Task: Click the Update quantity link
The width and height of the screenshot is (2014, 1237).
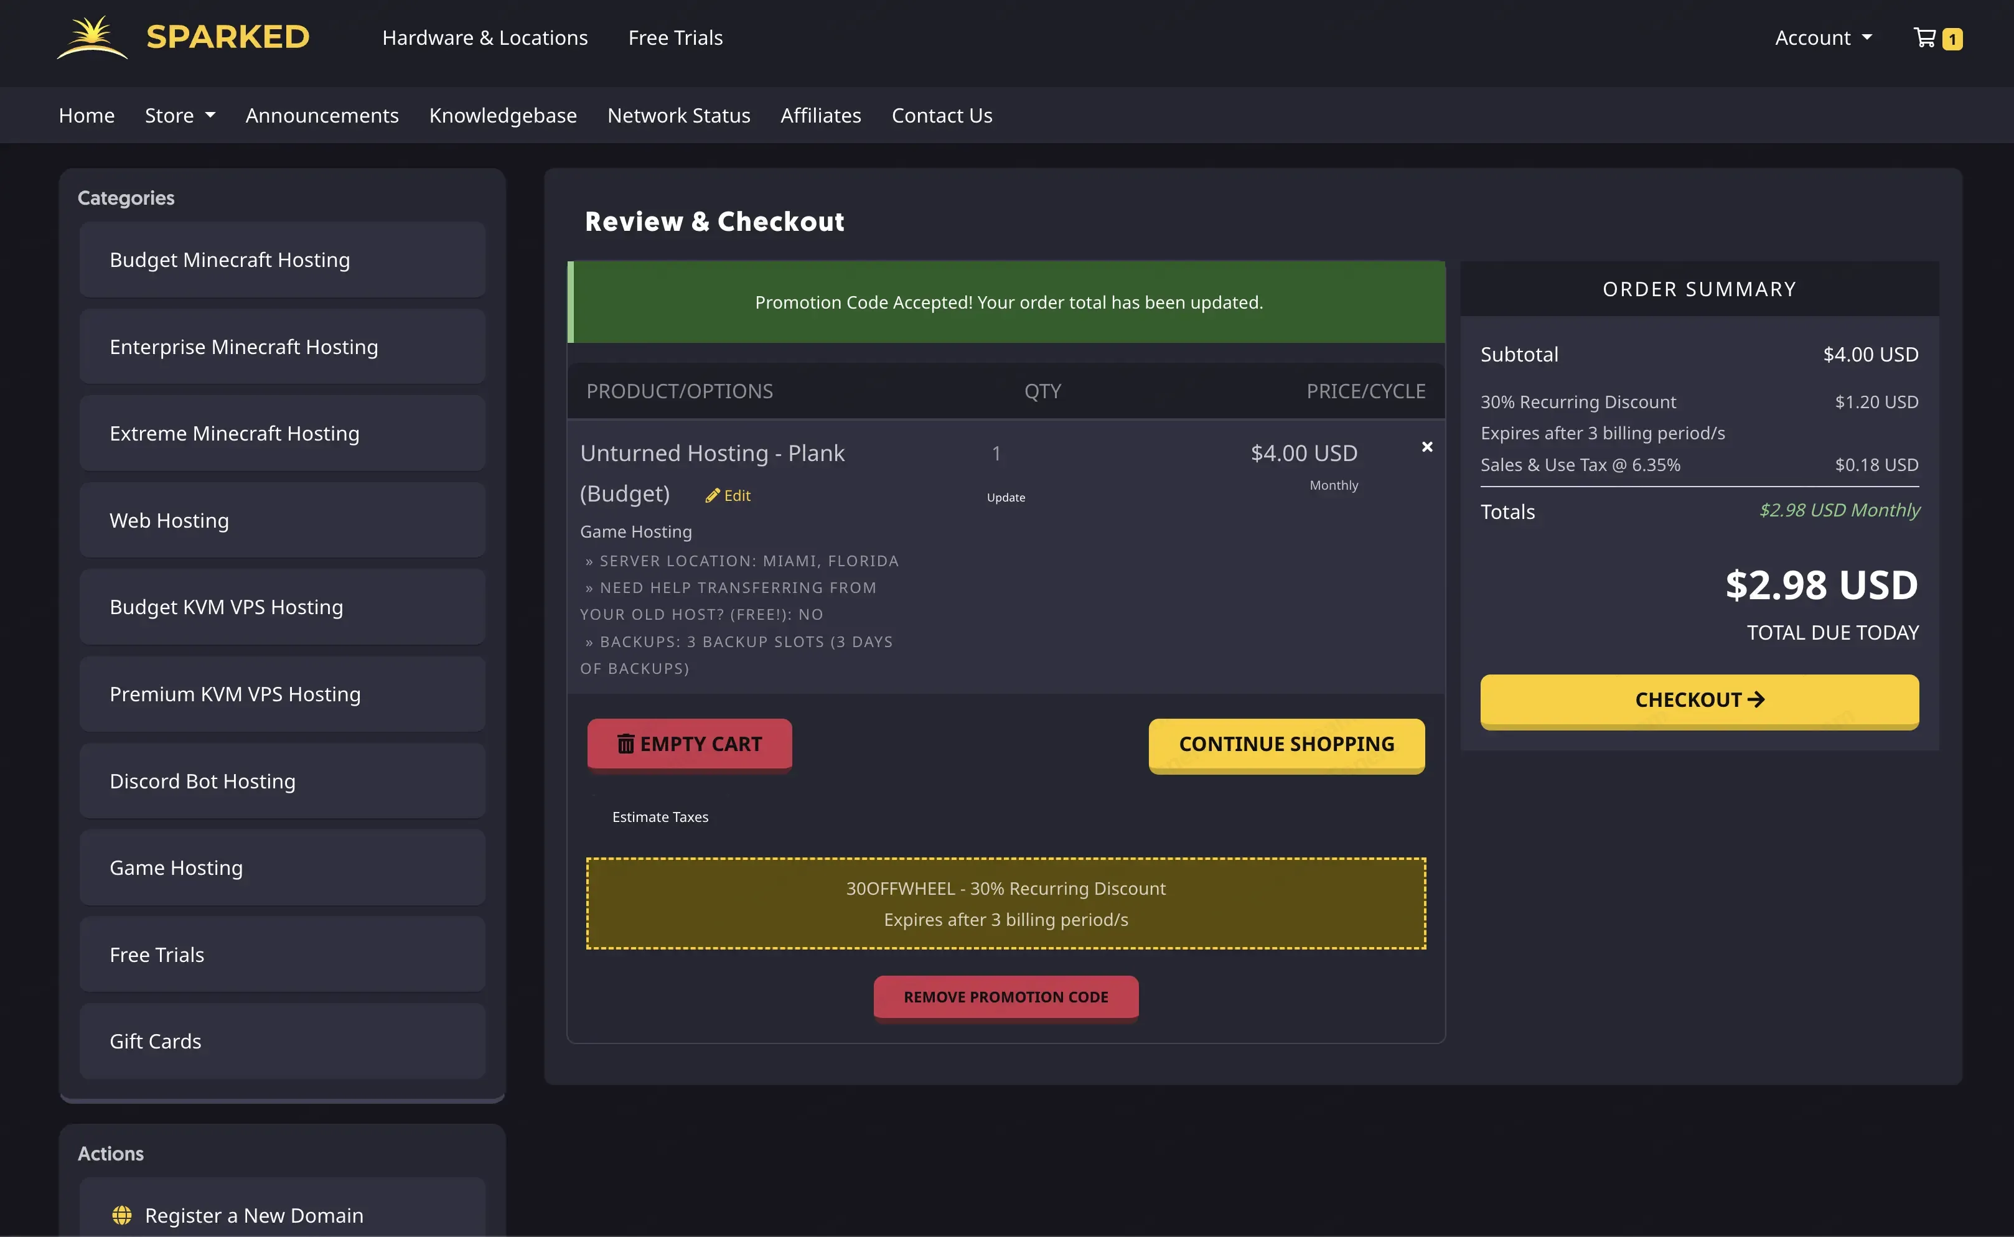Action: pos(1006,497)
